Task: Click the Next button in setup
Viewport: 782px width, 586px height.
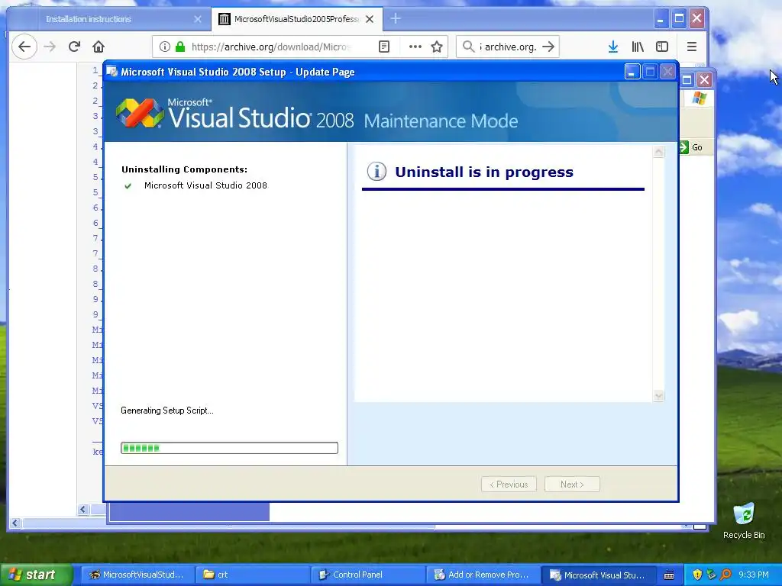Action: tap(572, 485)
